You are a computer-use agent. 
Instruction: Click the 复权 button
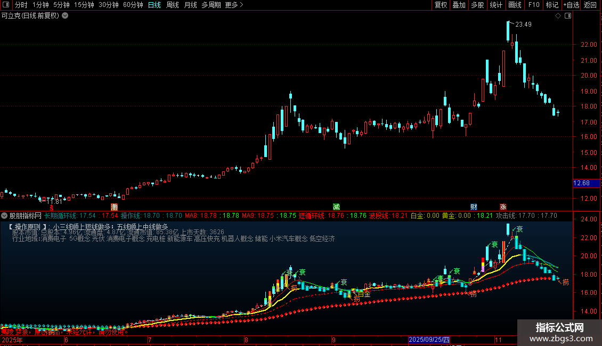(441, 5)
